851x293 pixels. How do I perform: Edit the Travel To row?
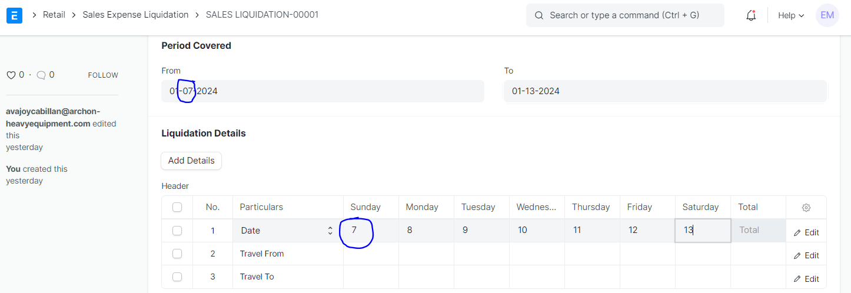[806, 279]
